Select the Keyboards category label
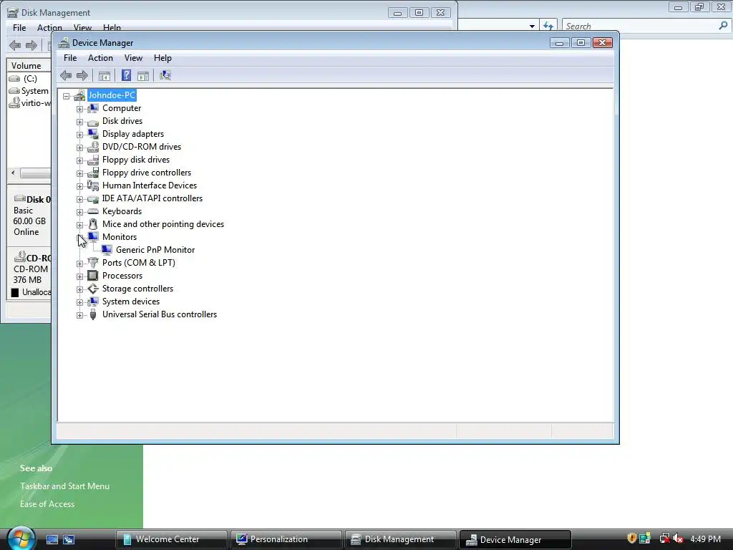Image resolution: width=733 pixels, height=550 pixels. pos(122,211)
